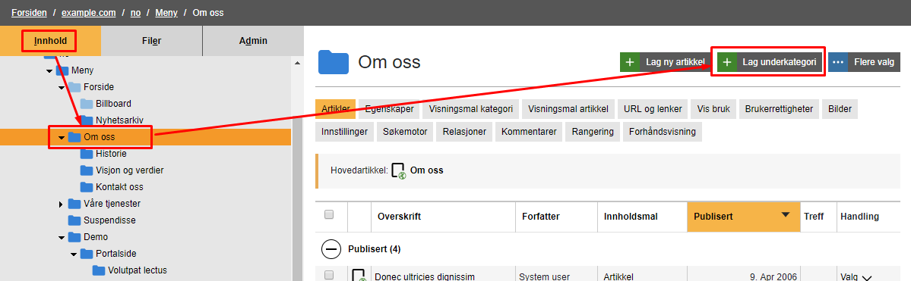Click the large Om oss folder icon
The image size is (911, 281).
334,63
